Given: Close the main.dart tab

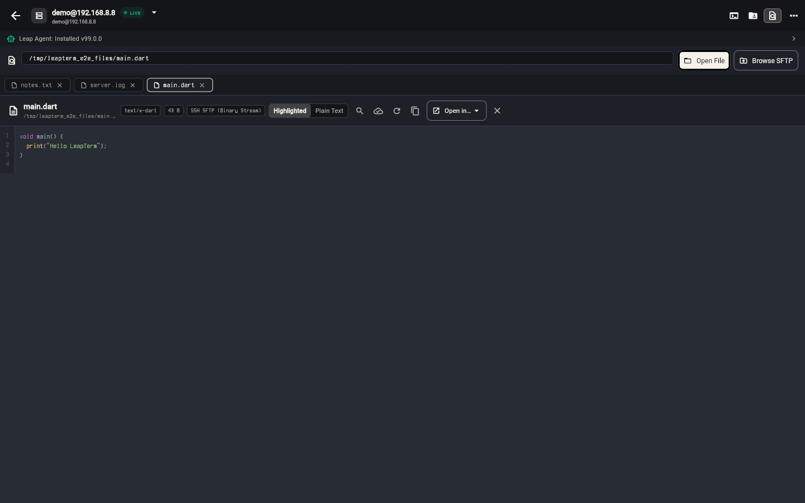Looking at the screenshot, I should pyautogui.click(x=202, y=85).
